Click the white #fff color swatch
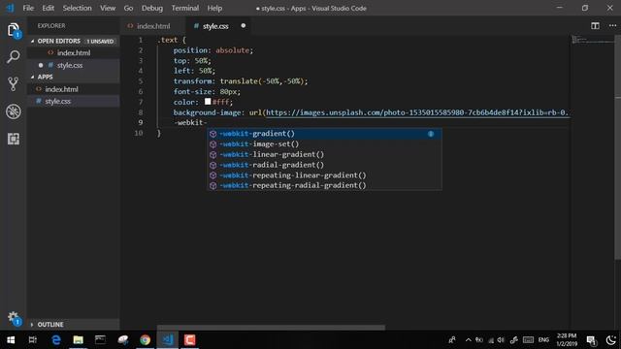This screenshot has width=621, height=349. tap(208, 102)
